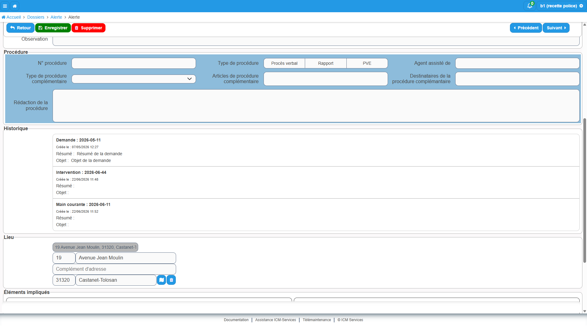
Task: Click Destinataires de la procédure field
Action: [517, 79]
